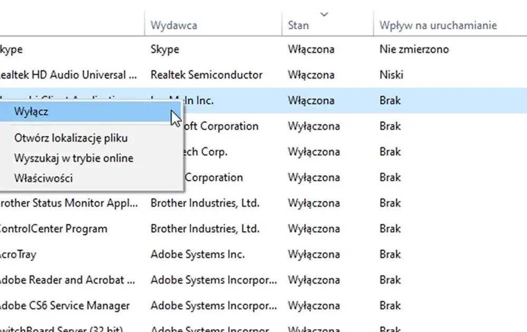Click Wyłączona status in ControlCenter Program row

coord(314,229)
